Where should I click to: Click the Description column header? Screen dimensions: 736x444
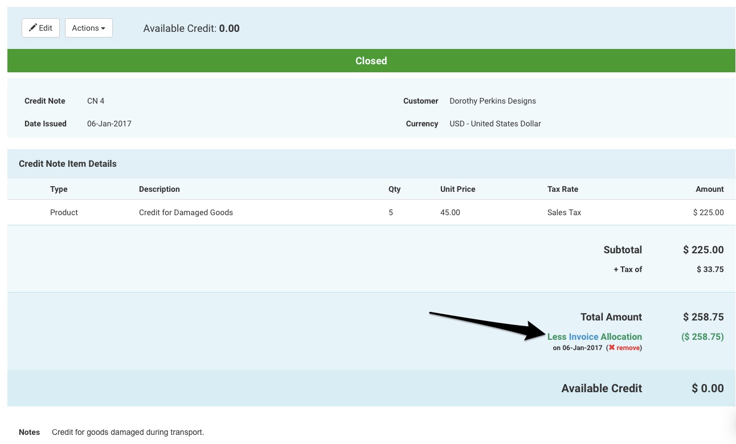(160, 189)
